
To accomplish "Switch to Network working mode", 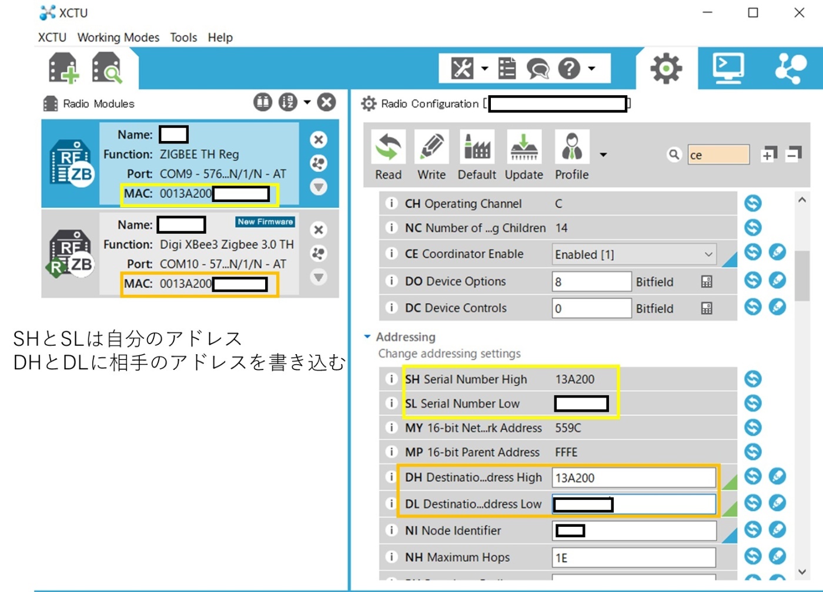I will (790, 68).
